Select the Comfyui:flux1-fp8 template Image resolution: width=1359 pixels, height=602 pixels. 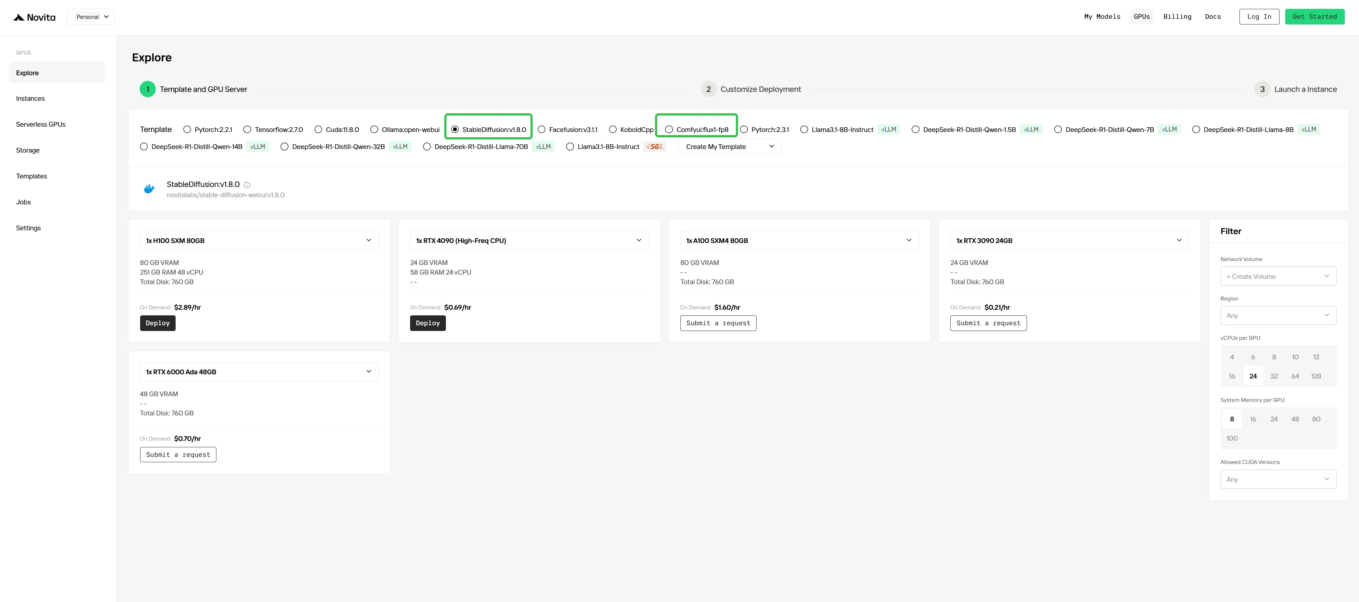(x=669, y=130)
